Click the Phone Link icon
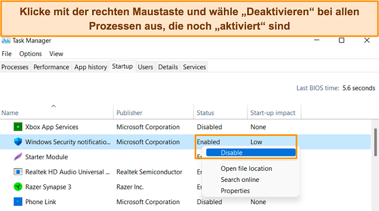 tap(18, 202)
